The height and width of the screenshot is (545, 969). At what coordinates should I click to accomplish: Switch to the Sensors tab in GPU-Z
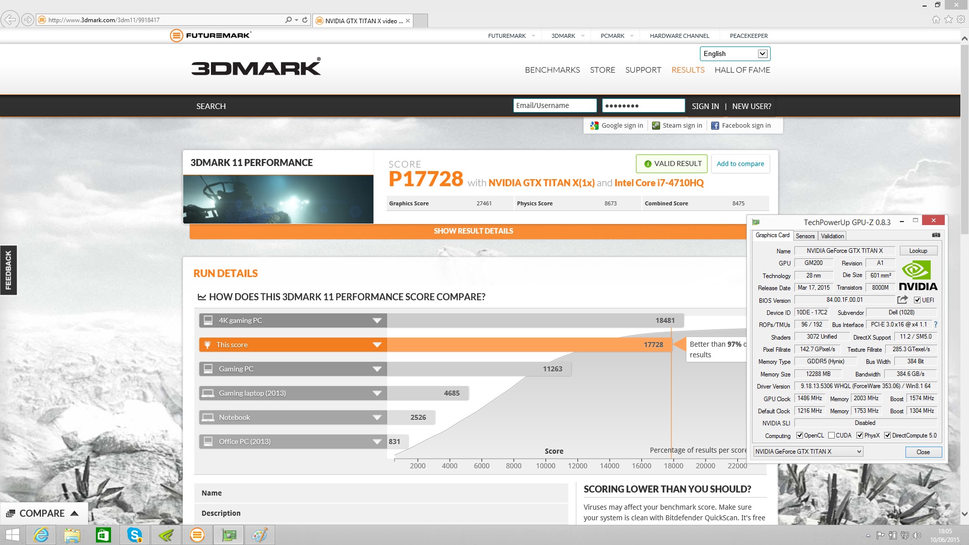(x=805, y=236)
